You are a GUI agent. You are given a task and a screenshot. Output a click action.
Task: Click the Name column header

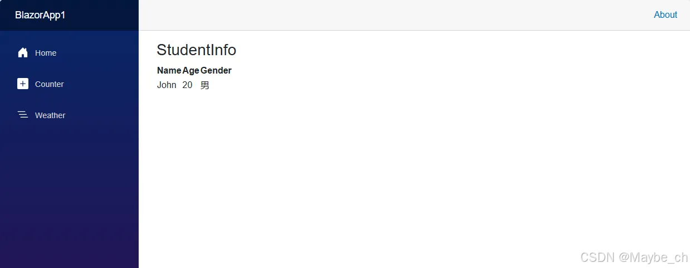point(169,70)
